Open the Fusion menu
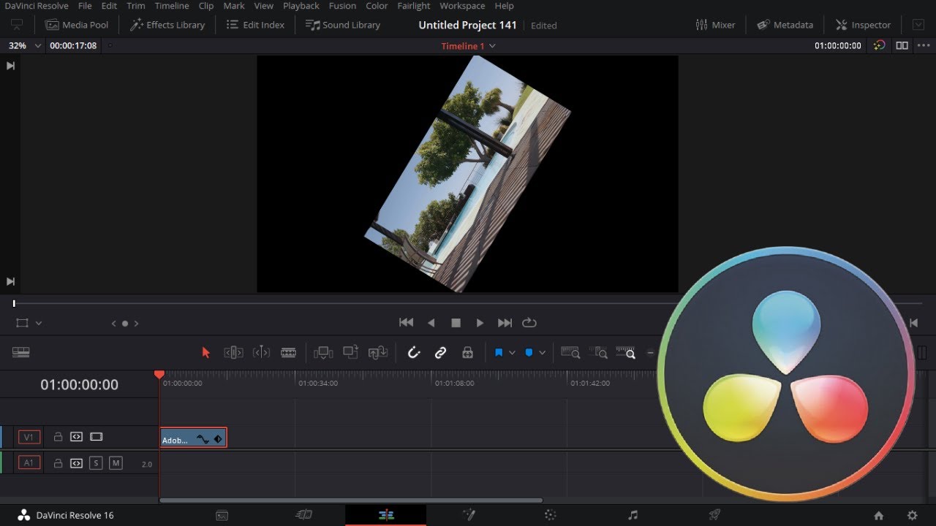The height and width of the screenshot is (526, 936). (342, 6)
